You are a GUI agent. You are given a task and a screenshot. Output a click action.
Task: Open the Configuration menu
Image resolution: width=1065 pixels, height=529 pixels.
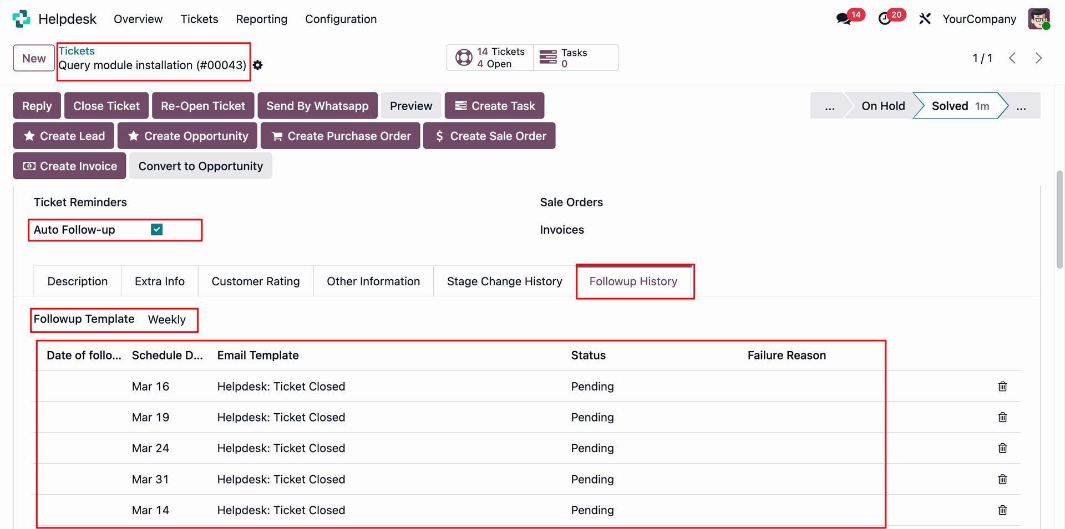click(341, 19)
